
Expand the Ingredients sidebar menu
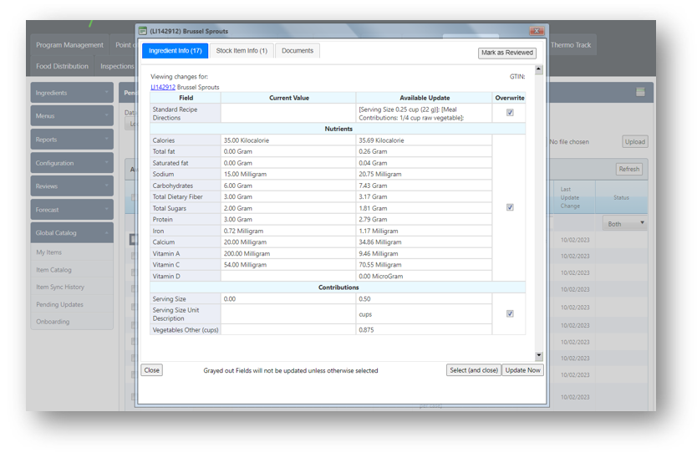coord(72,93)
